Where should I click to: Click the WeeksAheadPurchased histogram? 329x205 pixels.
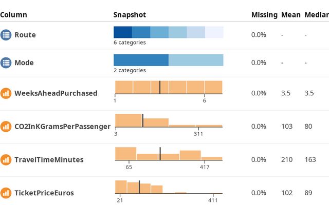pos(169,88)
